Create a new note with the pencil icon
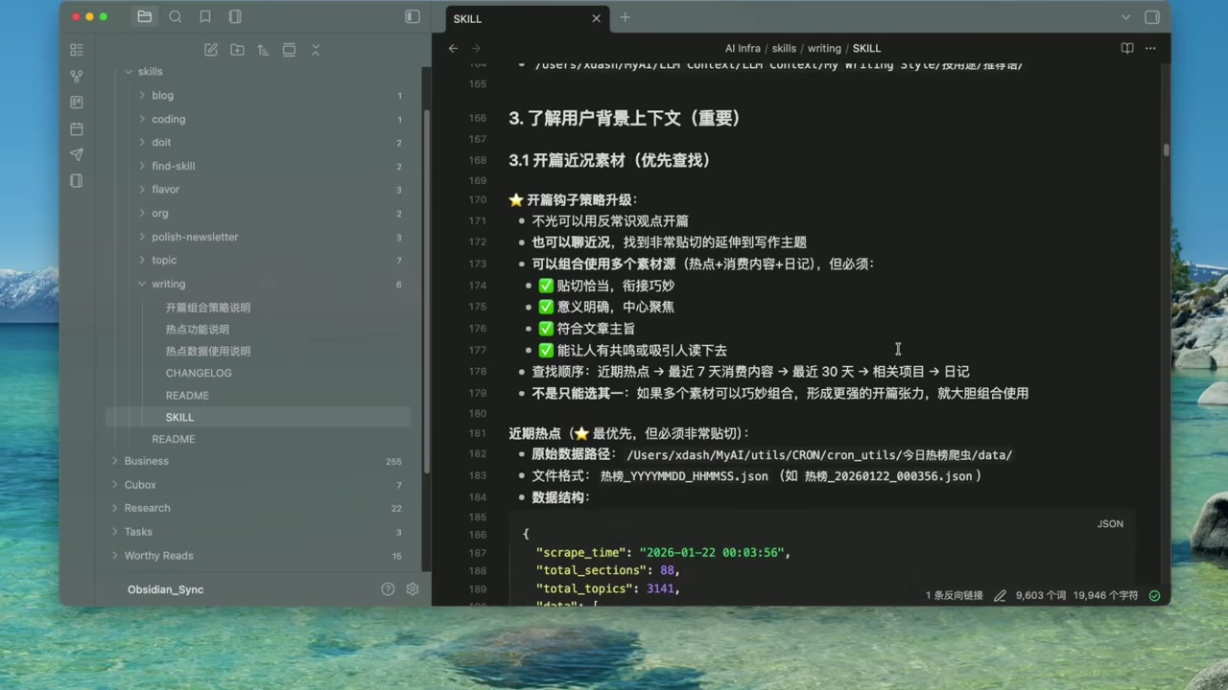Image resolution: width=1228 pixels, height=690 pixels. pos(210,50)
